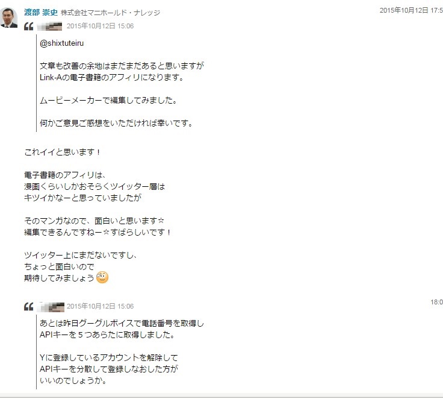This screenshot has width=443, height=399.
Task: Click the second quote mark icon
Action: pyautogui.click(x=29, y=306)
